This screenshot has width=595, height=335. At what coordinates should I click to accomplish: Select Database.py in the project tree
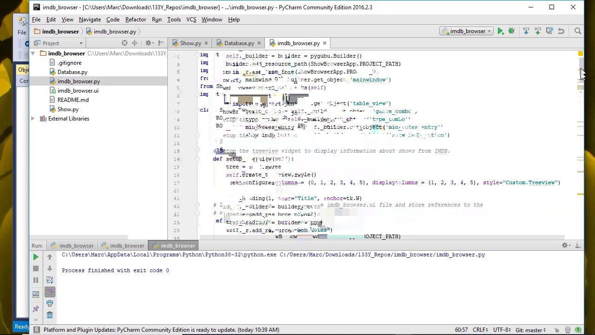coord(68,72)
